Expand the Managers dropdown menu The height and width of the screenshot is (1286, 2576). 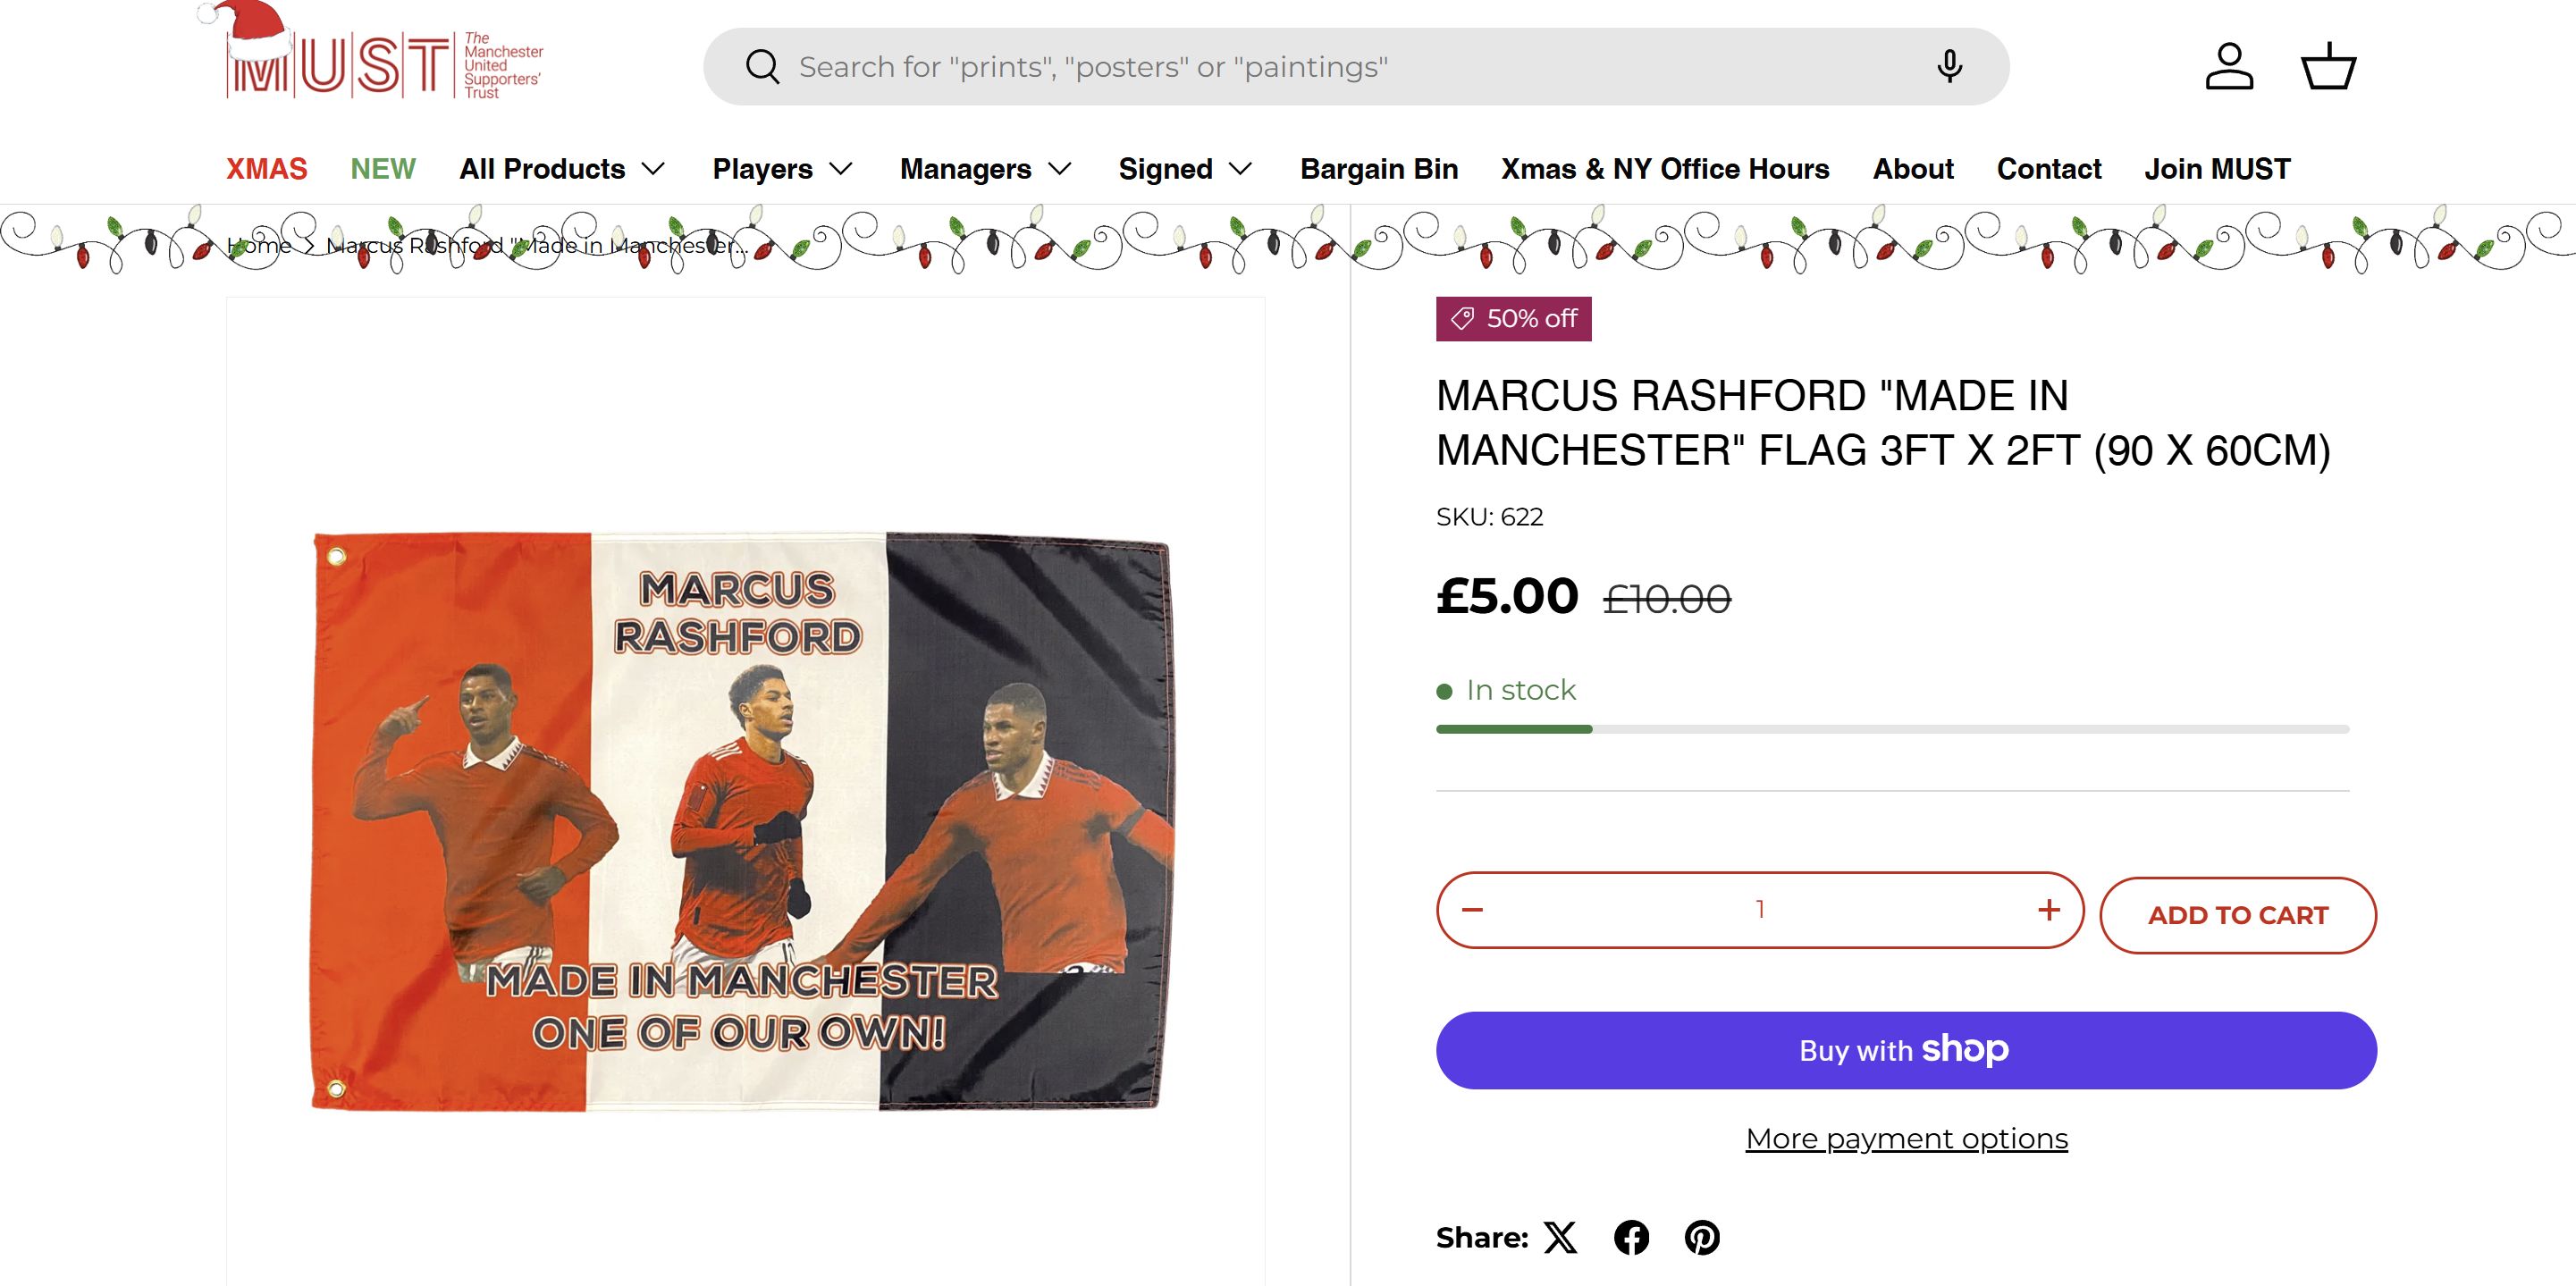pyautogui.click(x=985, y=169)
